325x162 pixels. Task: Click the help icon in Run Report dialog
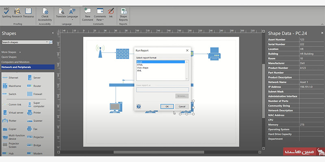point(139,106)
